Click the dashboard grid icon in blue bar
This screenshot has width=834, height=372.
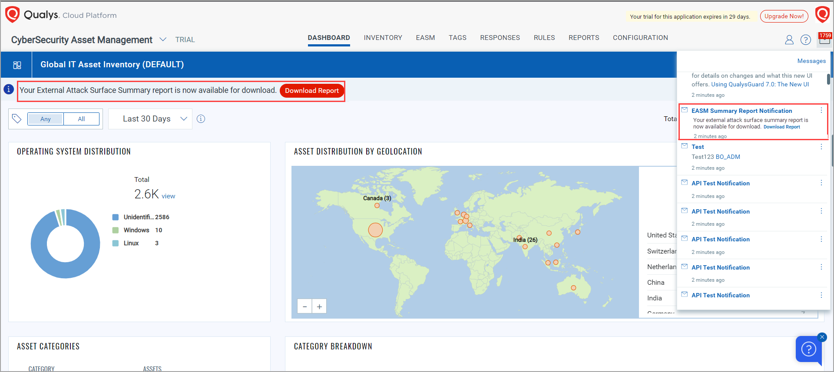[x=17, y=65]
